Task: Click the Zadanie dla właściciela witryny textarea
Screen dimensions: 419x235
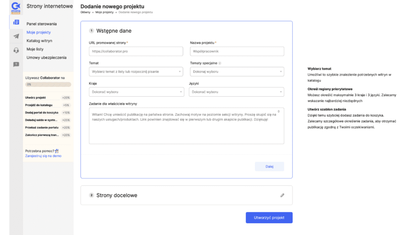Action: (x=187, y=126)
